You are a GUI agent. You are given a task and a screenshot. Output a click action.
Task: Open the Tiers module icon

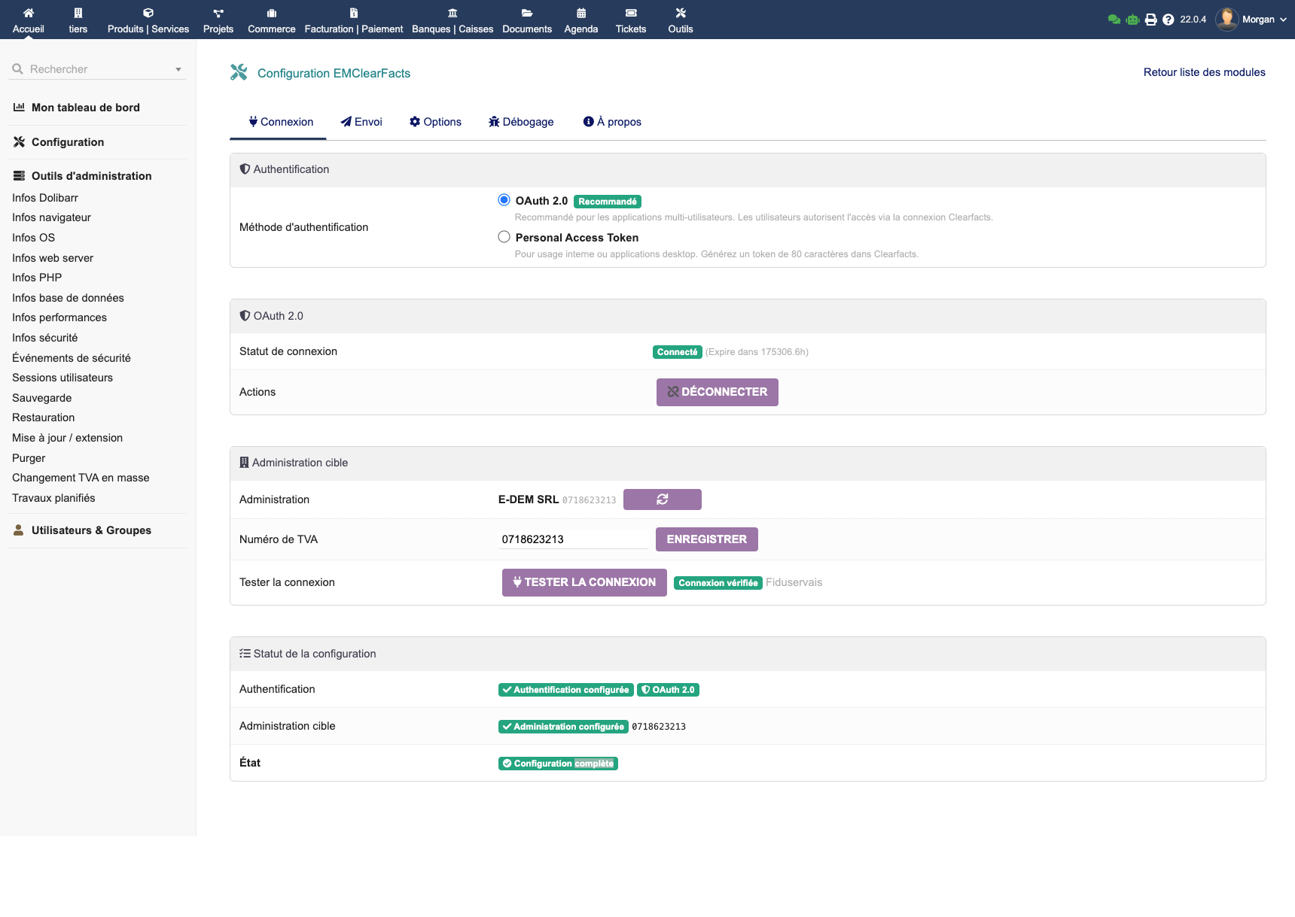pos(78,20)
